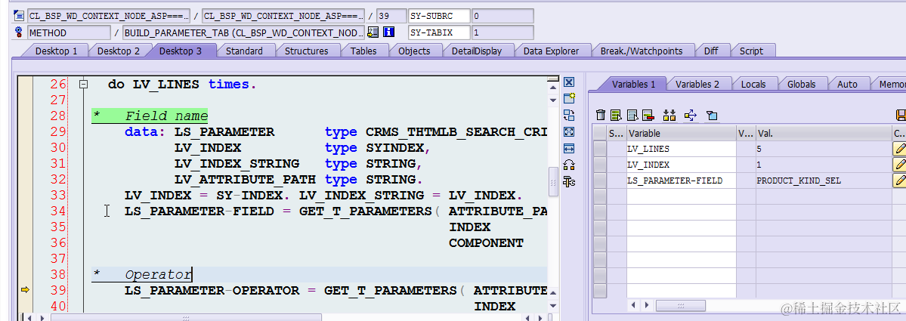Image resolution: width=906 pixels, height=321 pixels.
Task: Select the Variables 1 tab
Action: [x=633, y=84]
